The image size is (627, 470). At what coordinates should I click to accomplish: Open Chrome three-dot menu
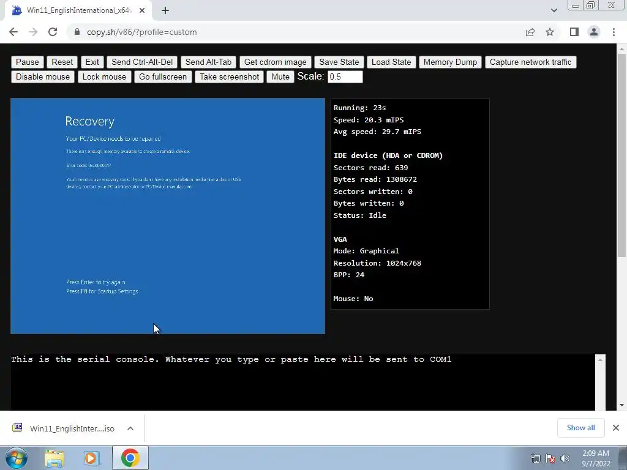[614, 32]
